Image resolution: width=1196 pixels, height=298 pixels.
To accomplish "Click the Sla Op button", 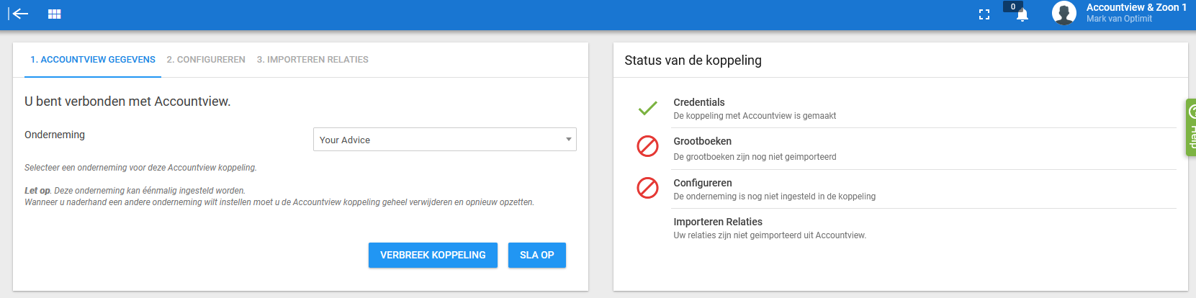I will (537, 255).
